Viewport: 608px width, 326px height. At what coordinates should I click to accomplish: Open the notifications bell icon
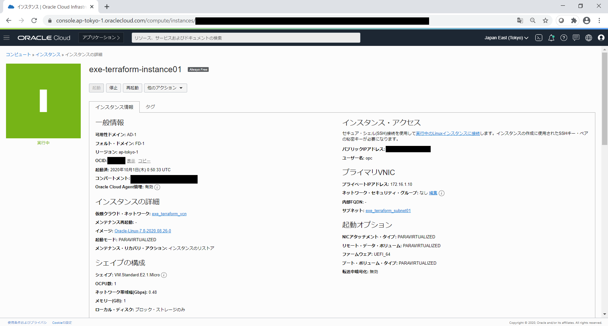click(x=551, y=38)
